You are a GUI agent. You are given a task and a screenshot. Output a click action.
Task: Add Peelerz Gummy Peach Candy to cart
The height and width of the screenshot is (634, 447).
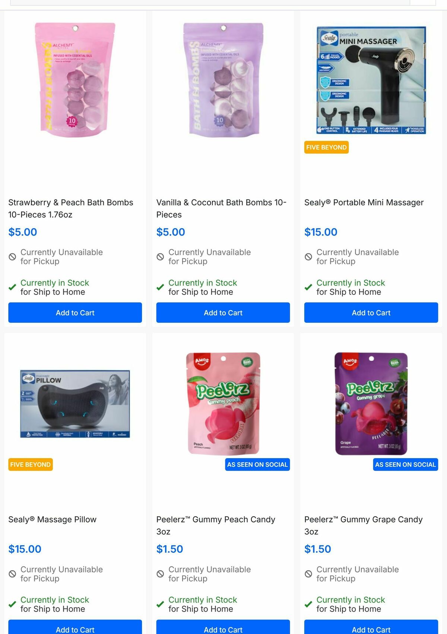(x=223, y=629)
